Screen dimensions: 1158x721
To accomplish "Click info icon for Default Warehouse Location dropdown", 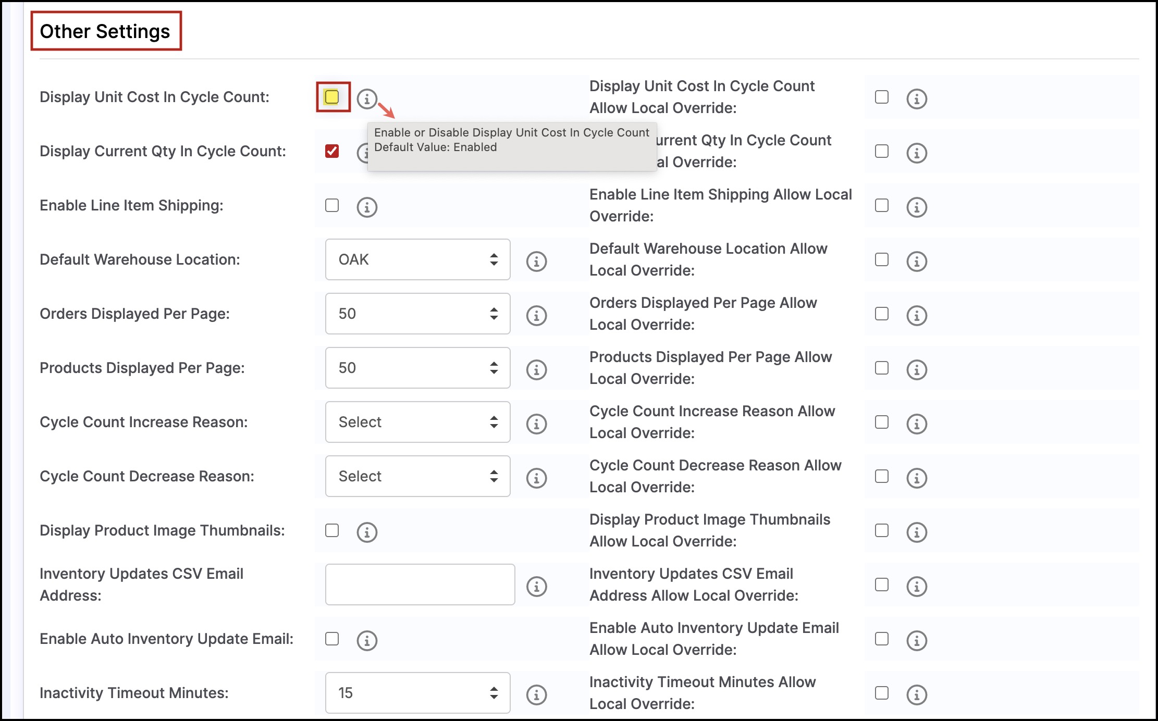I will [x=536, y=261].
